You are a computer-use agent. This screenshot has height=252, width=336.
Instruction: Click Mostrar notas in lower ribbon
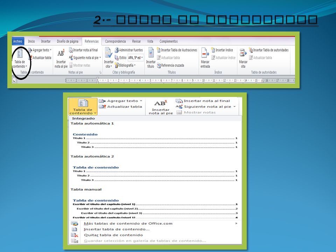[196, 112]
